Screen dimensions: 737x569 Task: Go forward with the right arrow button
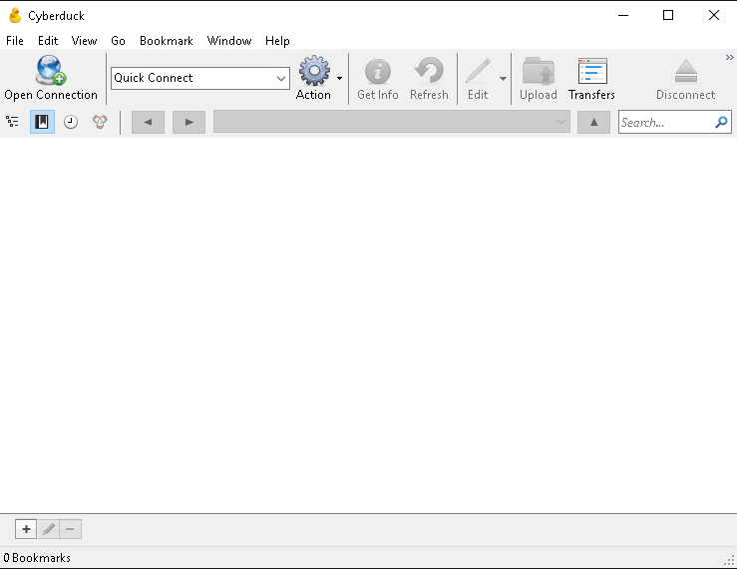[188, 123]
